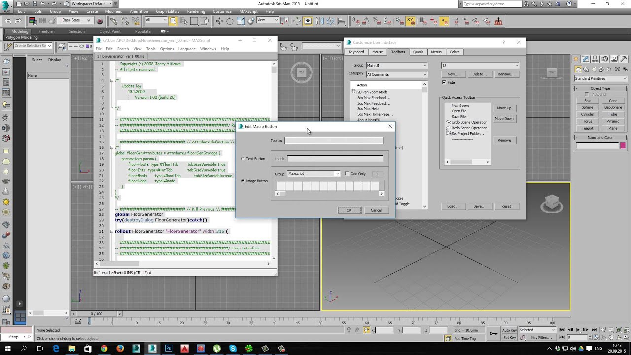Click the Tooltip input field
The image size is (631, 355).
334,141
